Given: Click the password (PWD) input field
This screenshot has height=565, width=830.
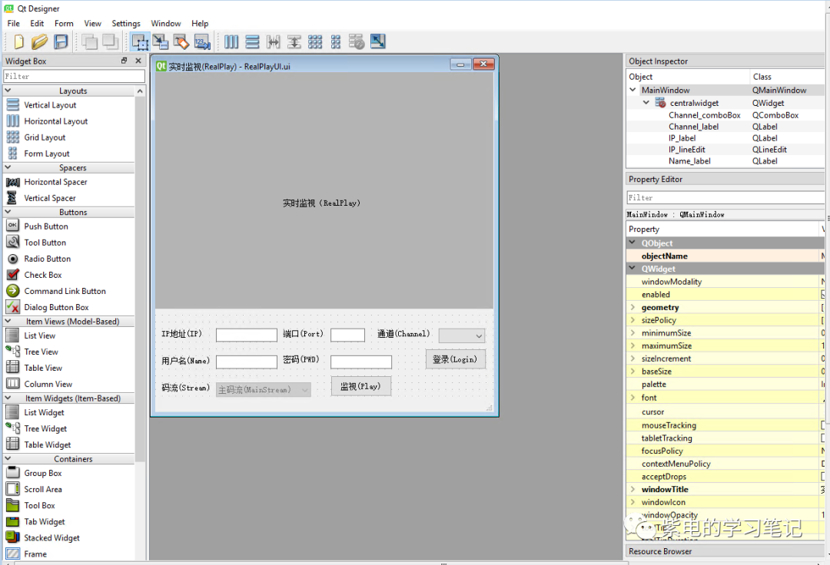Looking at the screenshot, I should 361,362.
